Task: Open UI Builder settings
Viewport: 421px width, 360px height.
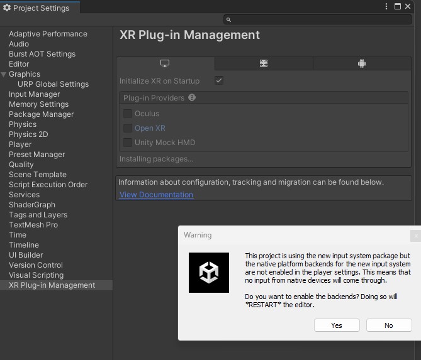Action: [x=26, y=255]
